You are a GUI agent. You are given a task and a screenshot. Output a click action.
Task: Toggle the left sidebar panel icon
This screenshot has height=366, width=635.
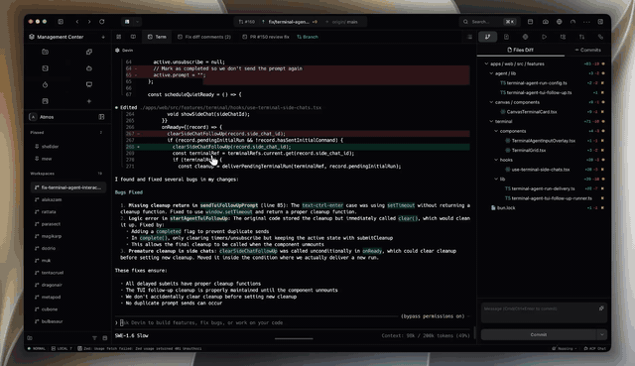coord(61,22)
